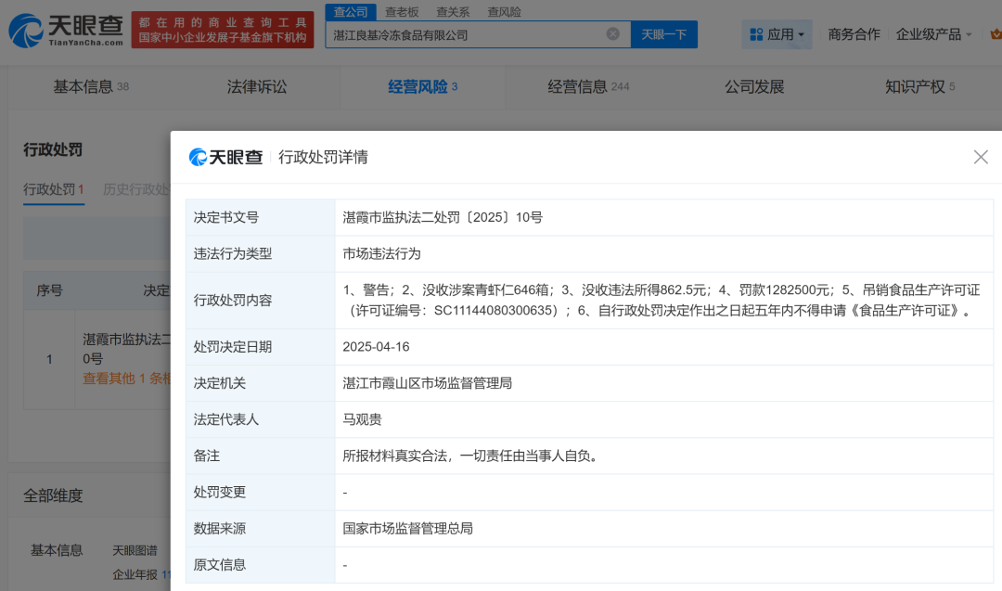The width and height of the screenshot is (1002, 591).
Task: Click the Tianyancha logo at top left
Action: pos(65,31)
